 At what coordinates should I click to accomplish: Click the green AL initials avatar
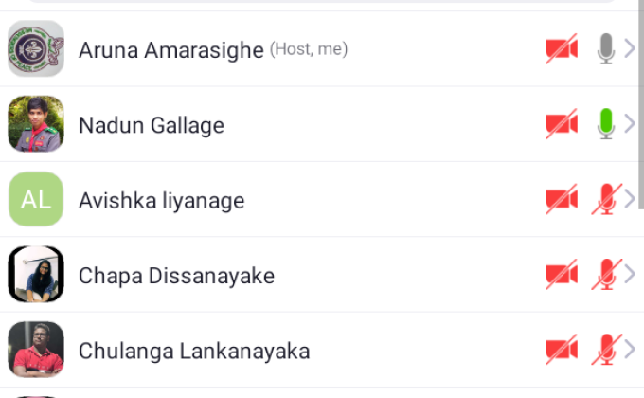pos(36,199)
